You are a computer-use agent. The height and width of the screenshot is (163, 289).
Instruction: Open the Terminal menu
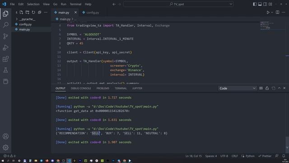point(75,4)
